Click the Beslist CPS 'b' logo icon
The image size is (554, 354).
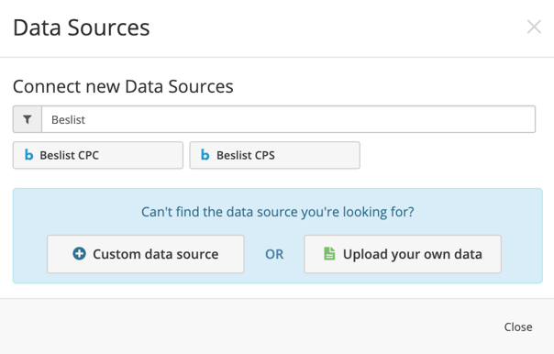point(205,155)
